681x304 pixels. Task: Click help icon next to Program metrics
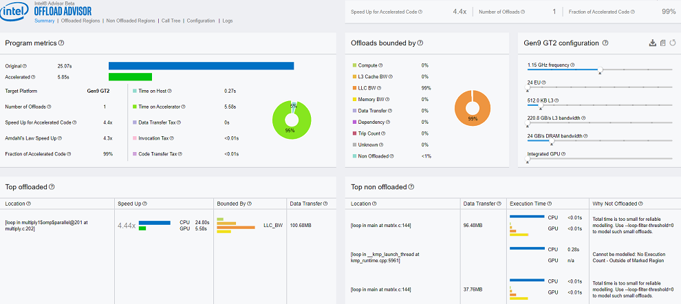click(61, 43)
